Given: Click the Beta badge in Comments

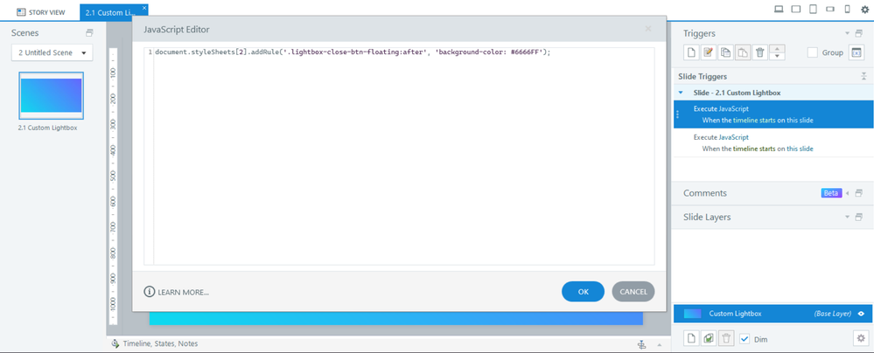Looking at the screenshot, I should tap(830, 193).
